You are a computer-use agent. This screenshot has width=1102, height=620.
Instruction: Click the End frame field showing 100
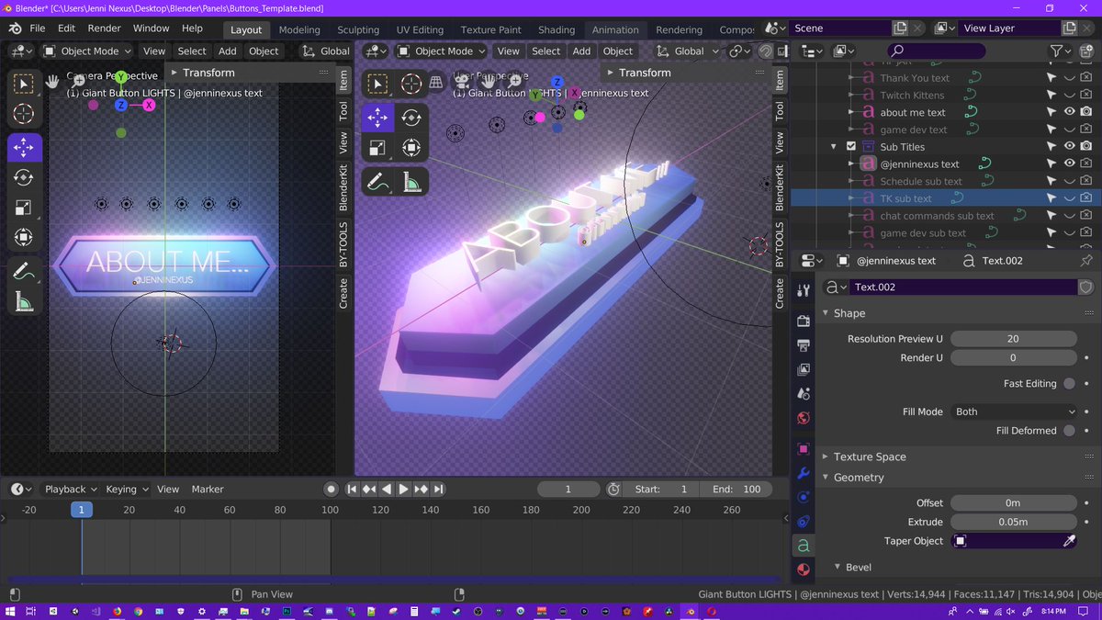pos(736,490)
